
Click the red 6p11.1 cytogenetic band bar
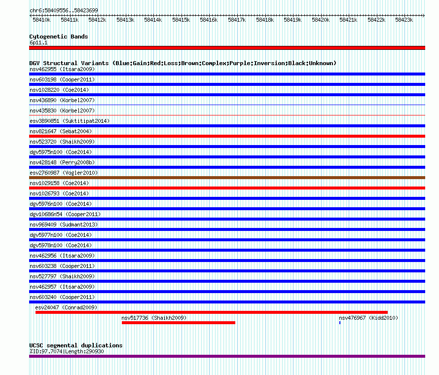[x=227, y=48]
